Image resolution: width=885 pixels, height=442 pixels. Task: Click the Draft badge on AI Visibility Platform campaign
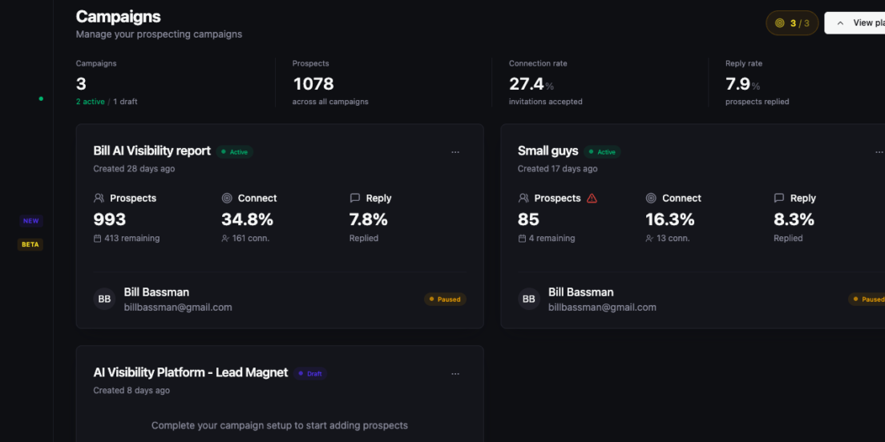pos(310,373)
